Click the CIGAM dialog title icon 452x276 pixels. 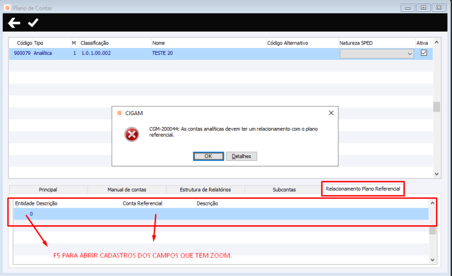119,113
